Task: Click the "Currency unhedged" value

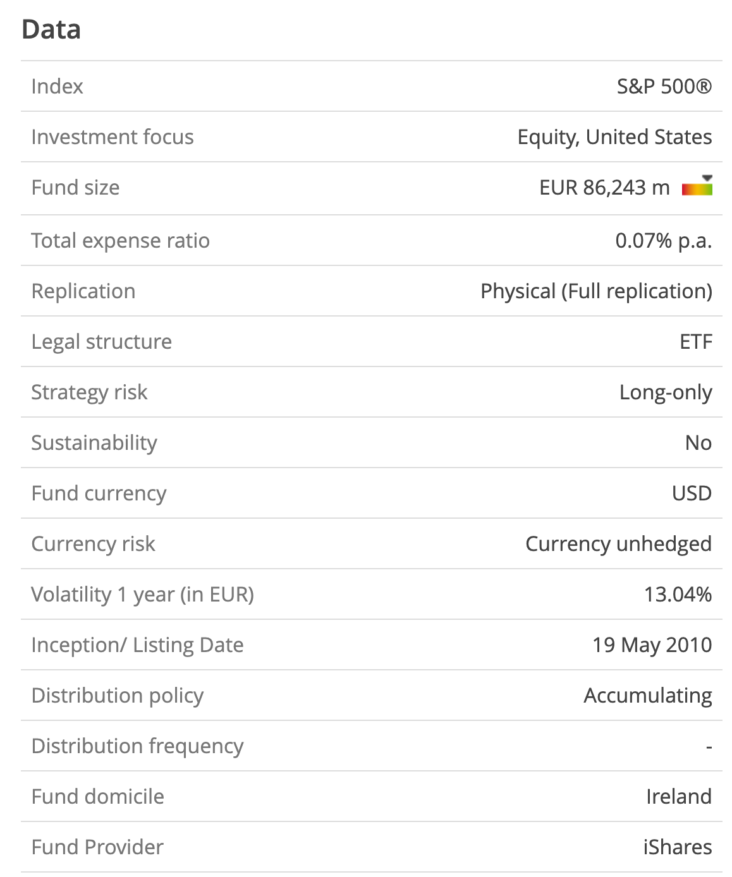Action: [618, 544]
